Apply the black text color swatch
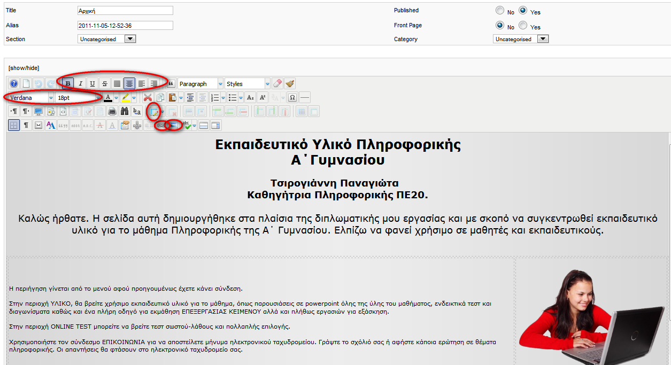The image size is (671, 365). [x=108, y=97]
